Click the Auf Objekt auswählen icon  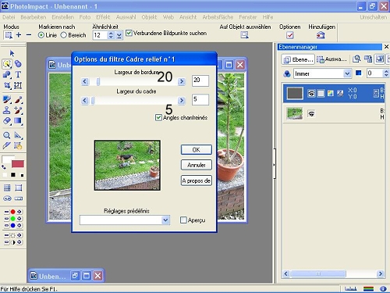(244, 35)
